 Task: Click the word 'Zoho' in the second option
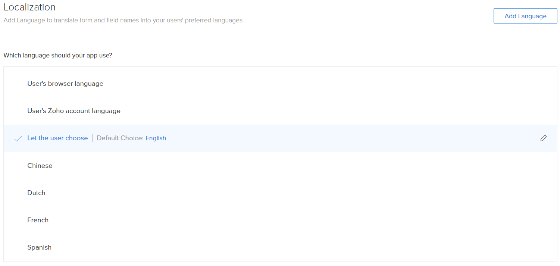pyautogui.click(x=56, y=111)
